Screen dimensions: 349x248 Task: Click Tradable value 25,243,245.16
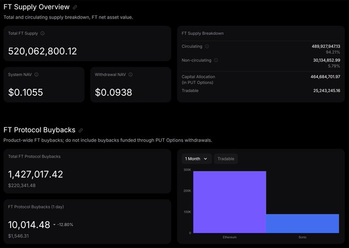[x=326, y=90]
